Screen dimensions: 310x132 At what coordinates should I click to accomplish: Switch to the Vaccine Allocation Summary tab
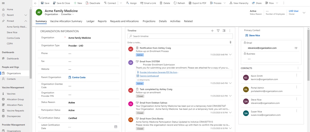(x=66, y=21)
